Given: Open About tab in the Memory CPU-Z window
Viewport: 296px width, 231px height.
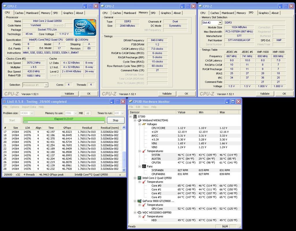Looking at the screenshot, I should [177, 13].
